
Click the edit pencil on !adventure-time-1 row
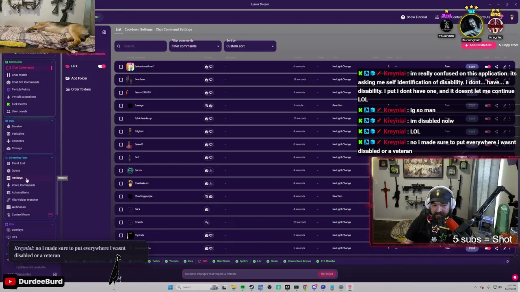pos(505,67)
